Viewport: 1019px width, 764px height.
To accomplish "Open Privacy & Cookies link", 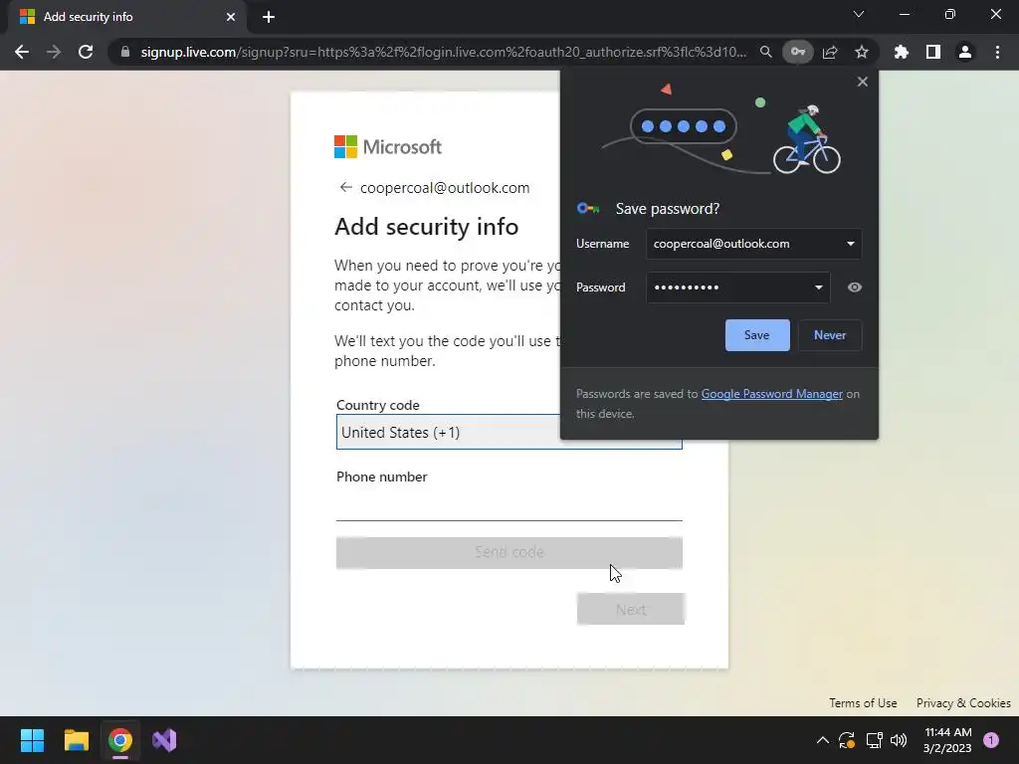I will coord(963,703).
